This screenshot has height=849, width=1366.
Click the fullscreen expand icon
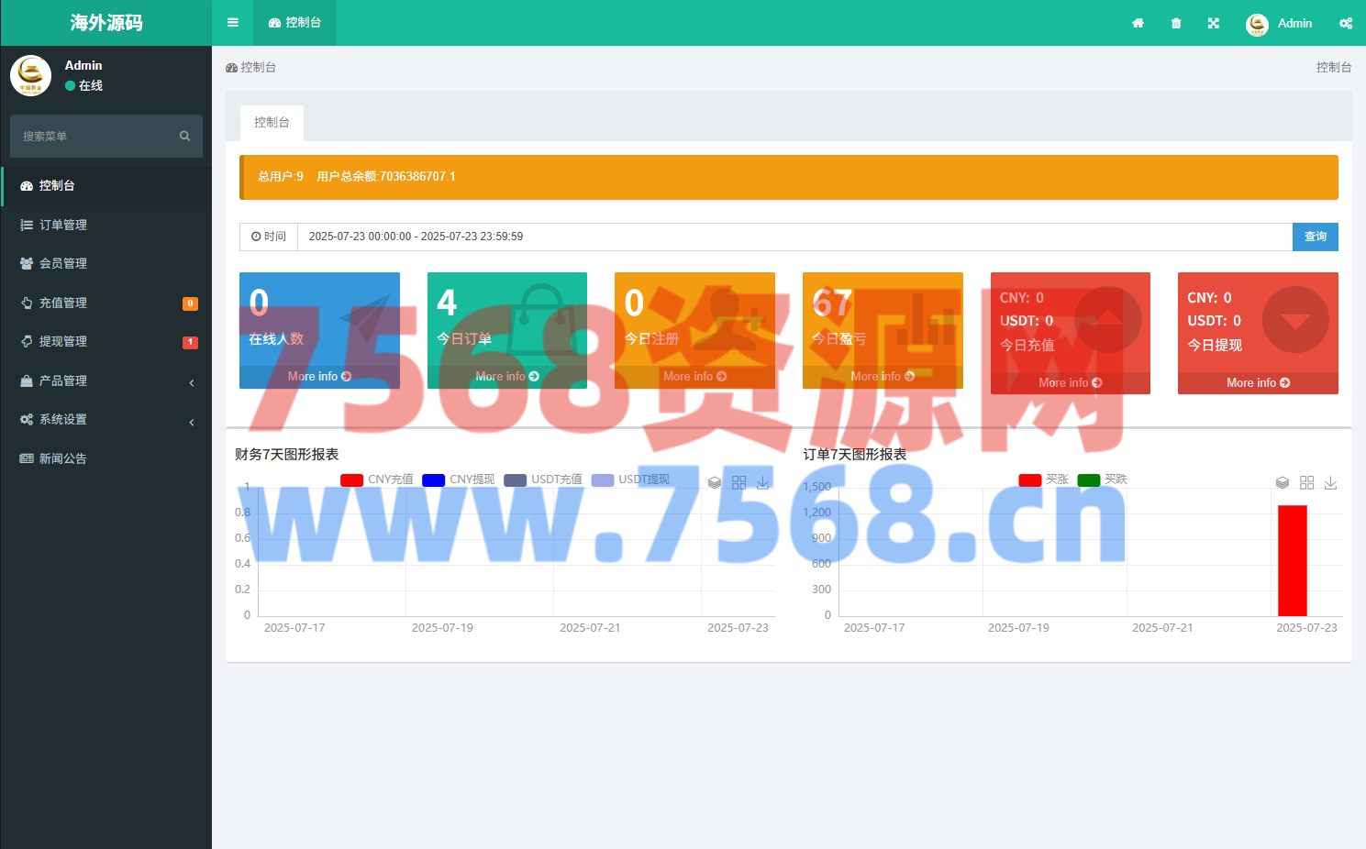tap(1214, 23)
